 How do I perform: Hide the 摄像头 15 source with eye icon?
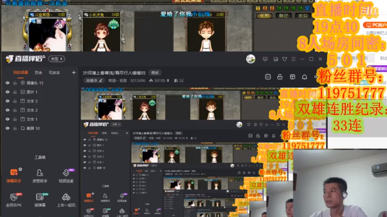pos(8,83)
